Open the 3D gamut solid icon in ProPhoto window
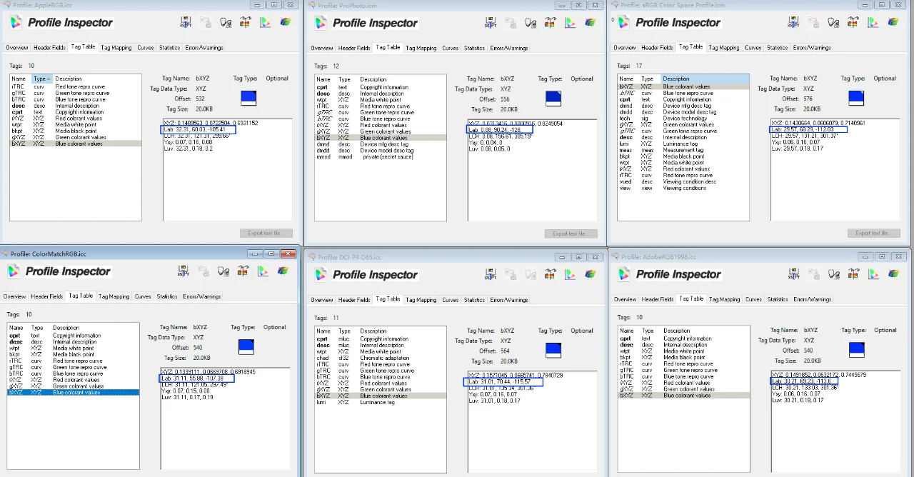914x477 pixels. click(x=590, y=23)
